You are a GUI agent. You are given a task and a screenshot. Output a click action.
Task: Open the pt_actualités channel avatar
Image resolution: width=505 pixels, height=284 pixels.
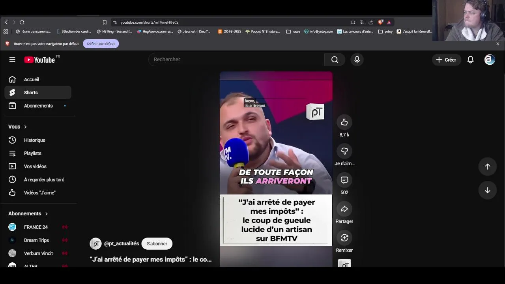click(95, 244)
